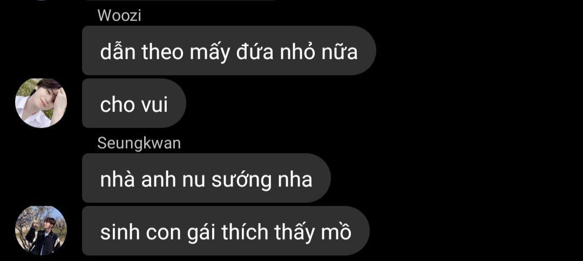Tap the Seungkwan sender name label
The height and width of the screenshot is (261, 583).
pyautogui.click(x=139, y=143)
